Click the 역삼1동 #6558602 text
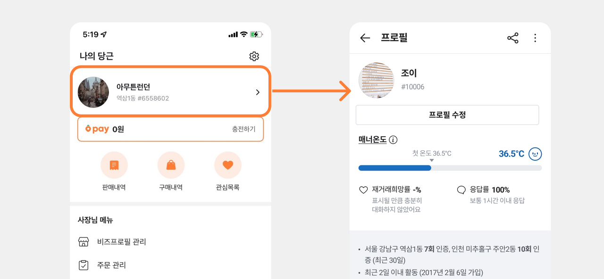 [x=143, y=98]
